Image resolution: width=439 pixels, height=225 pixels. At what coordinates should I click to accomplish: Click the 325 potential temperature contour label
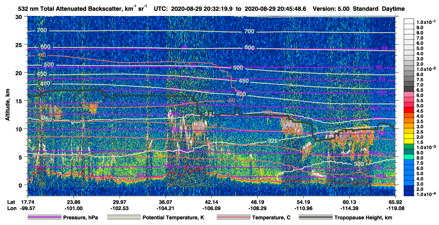(273, 141)
